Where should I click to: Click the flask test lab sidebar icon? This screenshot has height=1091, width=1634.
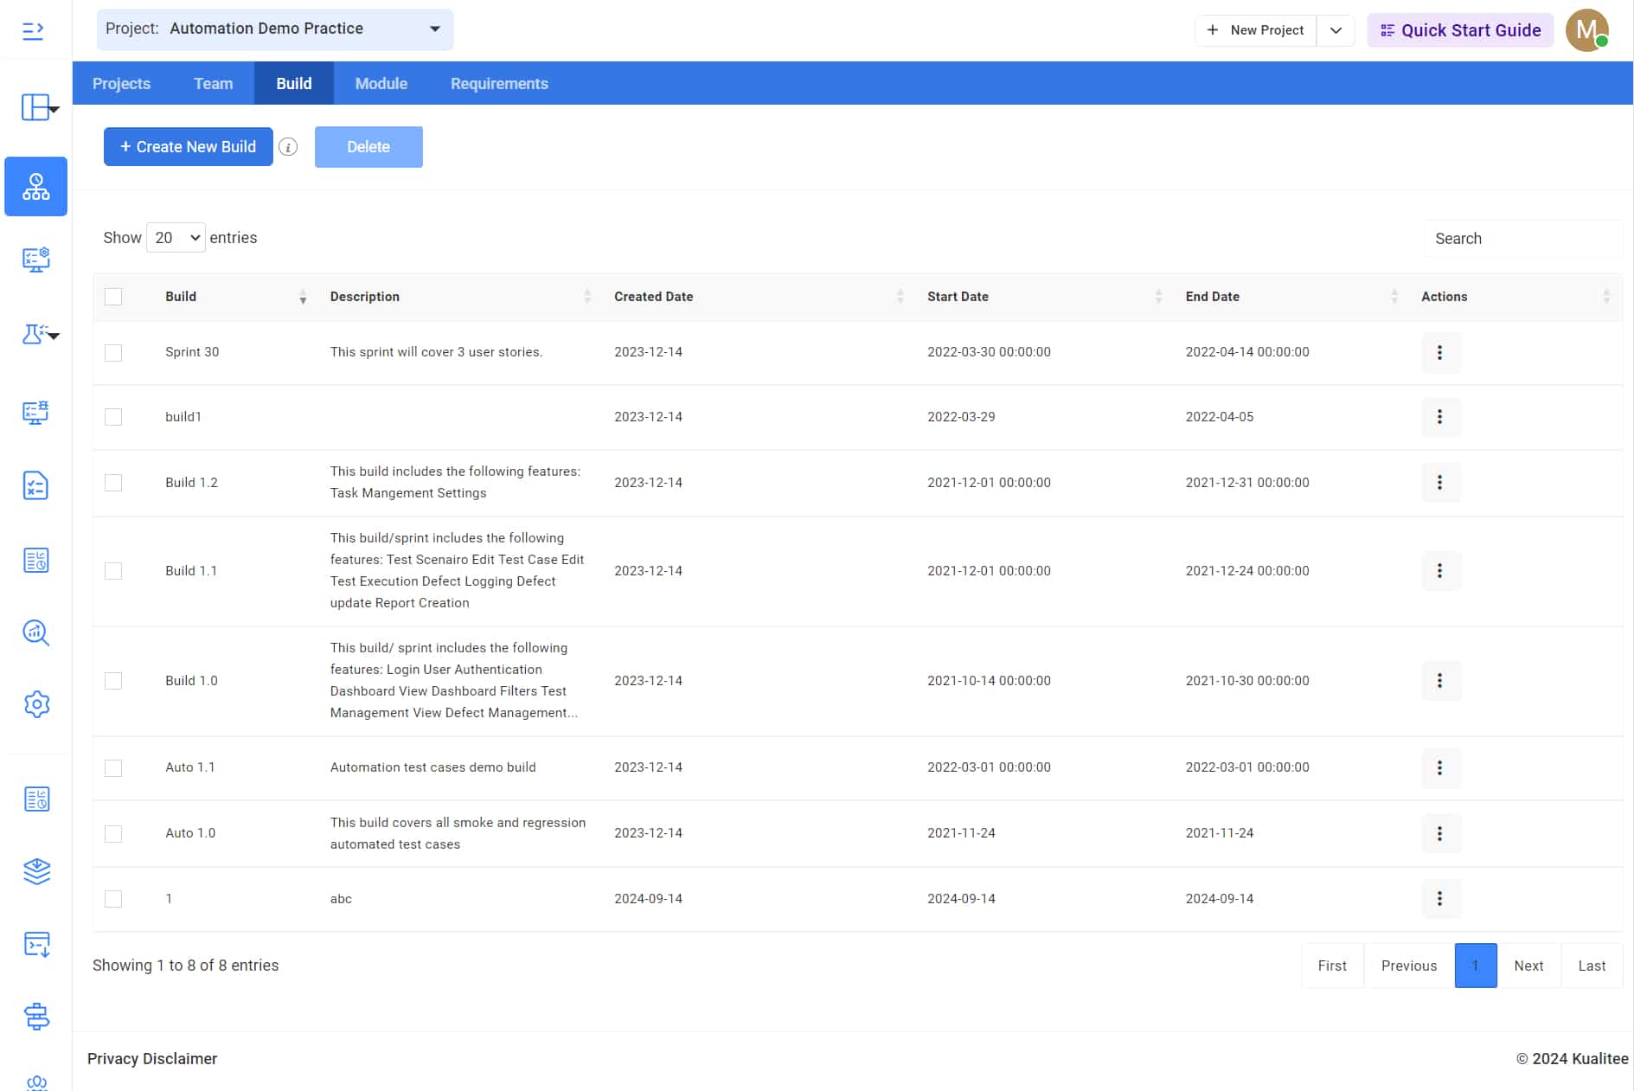point(35,334)
